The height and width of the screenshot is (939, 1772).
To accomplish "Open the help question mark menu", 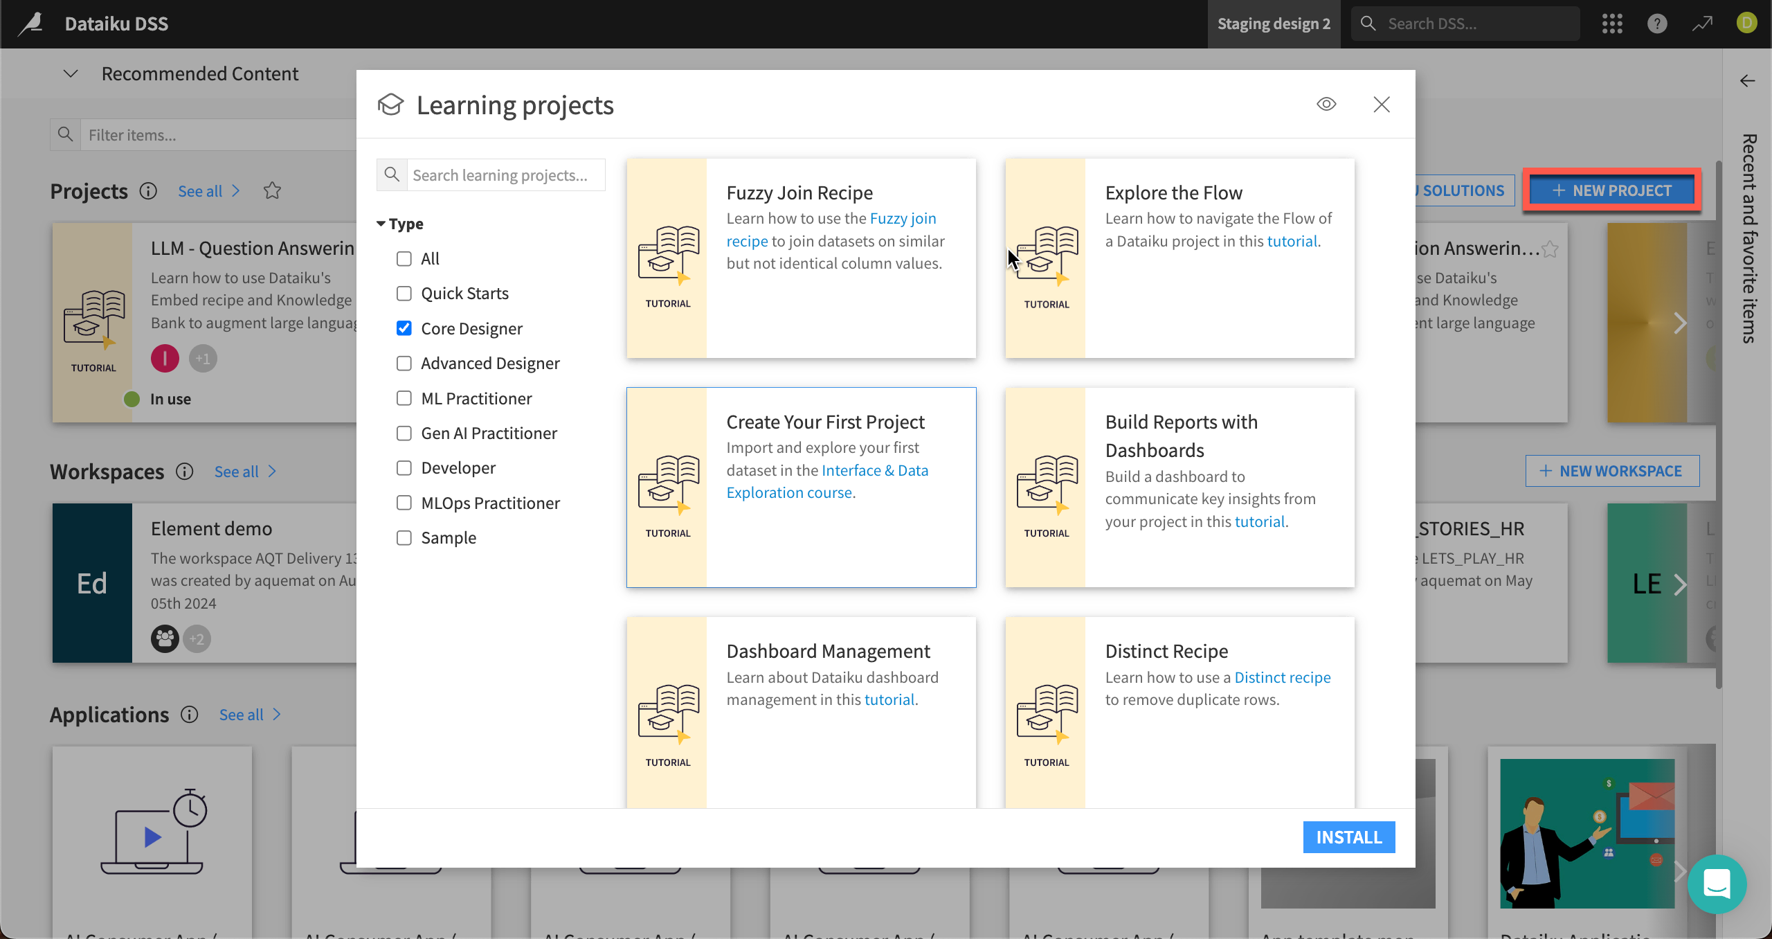I will (1657, 24).
